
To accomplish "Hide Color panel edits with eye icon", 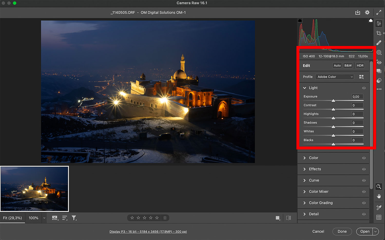I will [364, 158].
